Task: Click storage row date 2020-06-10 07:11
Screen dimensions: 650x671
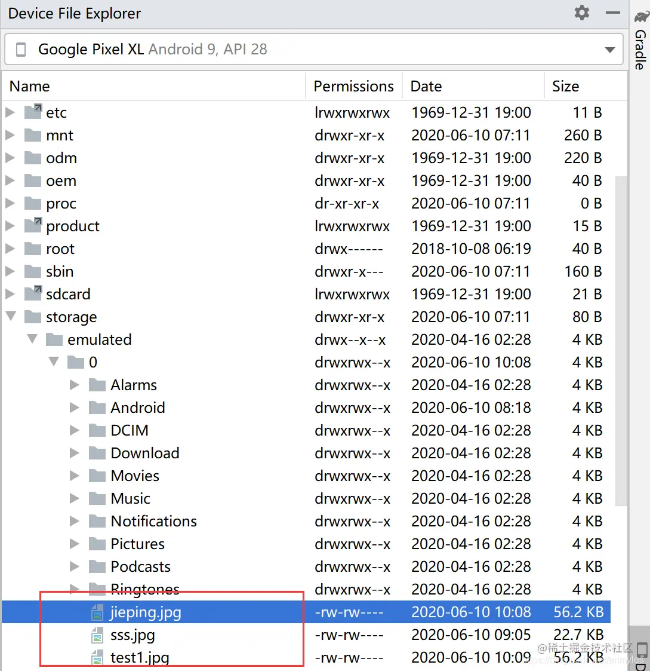Action: click(x=471, y=317)
